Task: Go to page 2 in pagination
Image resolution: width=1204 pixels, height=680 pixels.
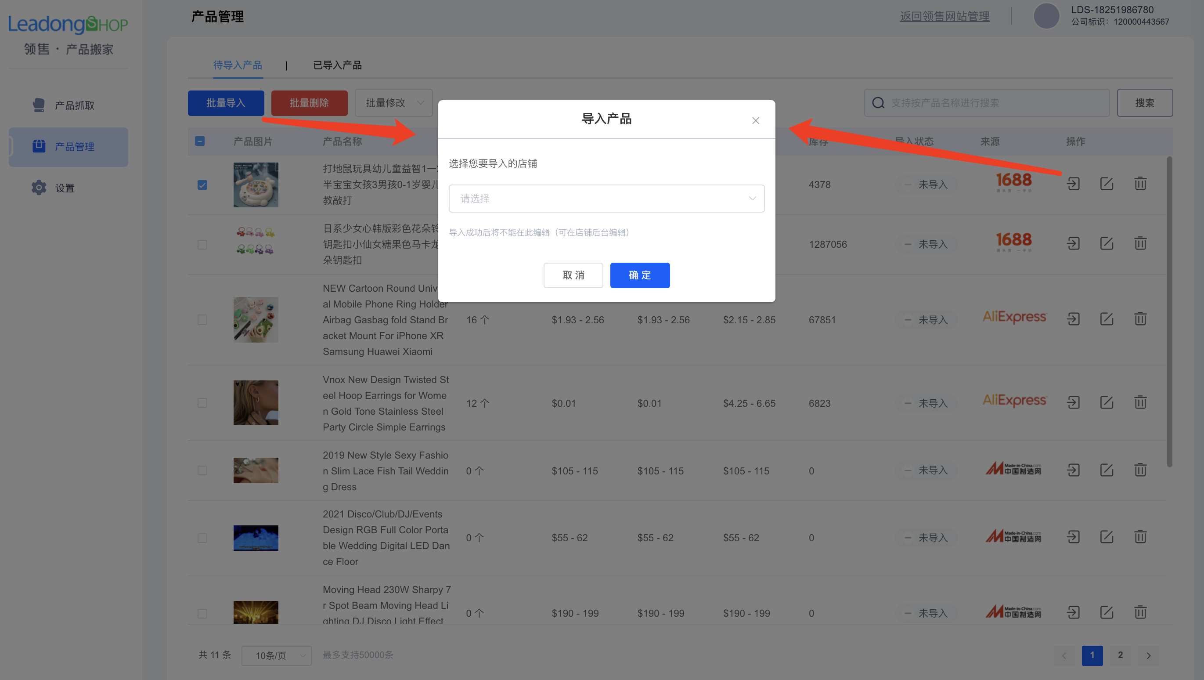Action: click(1120, 655)
